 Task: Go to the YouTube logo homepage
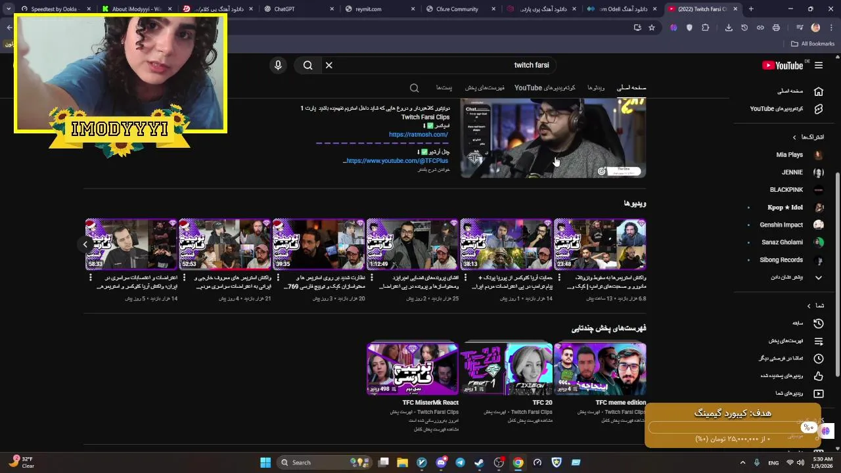pyautogui.click(x=783, y=65)
